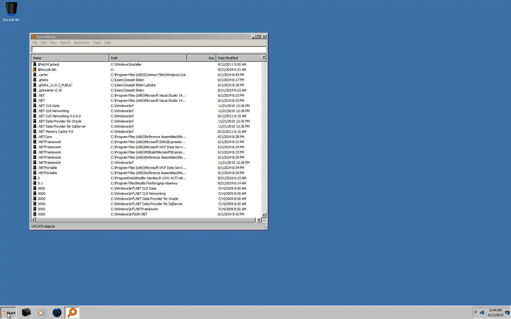Click date 8/12/2011 5:55 AM

pos(232,64)
